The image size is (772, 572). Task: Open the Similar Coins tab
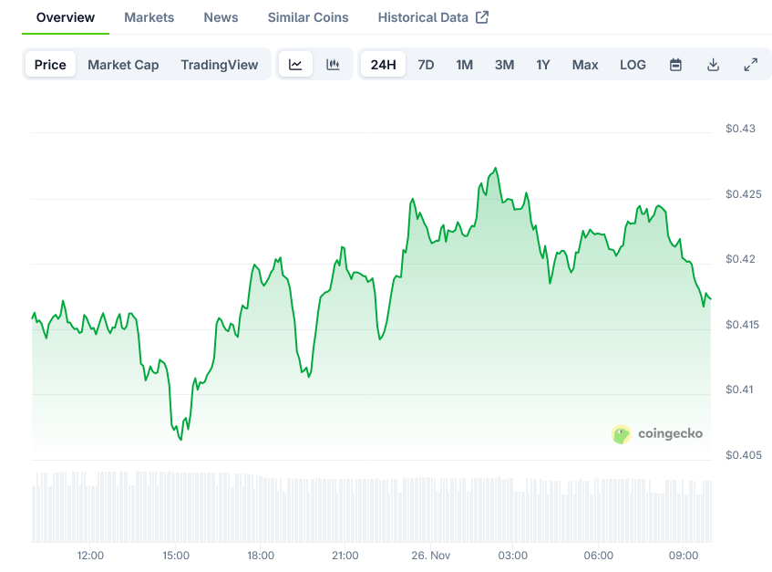pyautogui.click(x=308, y=17)
